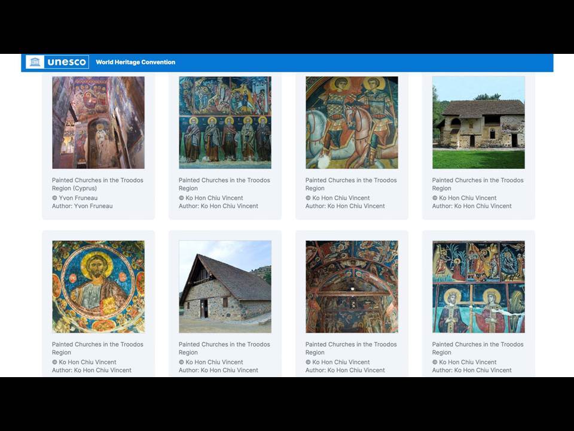Open the church interior fresco thumbnail by Yvon Fruneau

click(x=99, y=122)
